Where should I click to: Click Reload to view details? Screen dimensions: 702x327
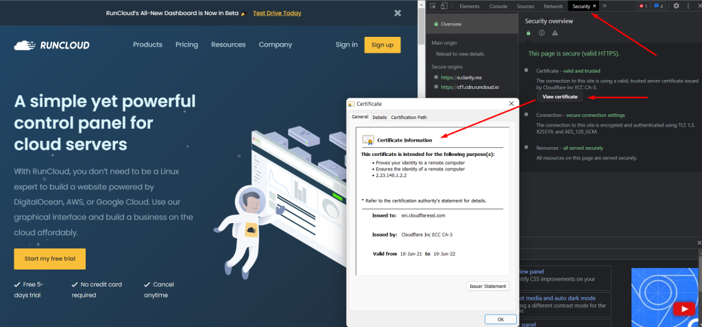tap(460, 54)
